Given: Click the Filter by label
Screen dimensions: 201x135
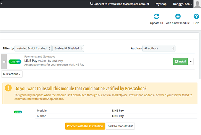Looking at the screenshot, I should [8, 48].
